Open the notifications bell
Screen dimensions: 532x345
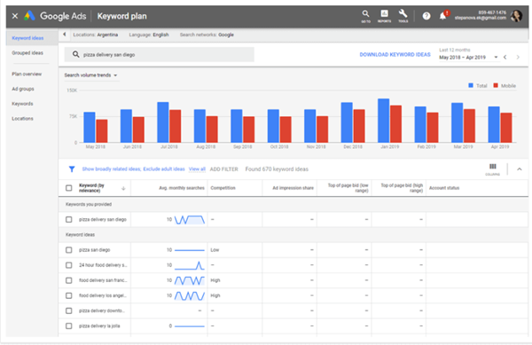tap(443, 16)
